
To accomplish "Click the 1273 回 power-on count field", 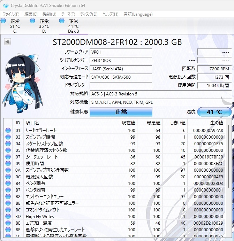I will [x=214, y=77].
